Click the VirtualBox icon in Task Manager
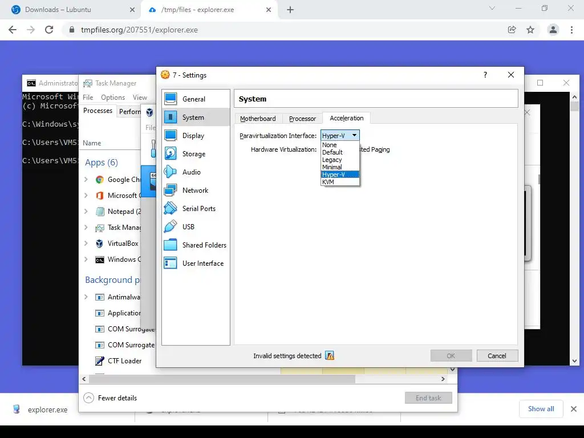The height and width of the screenshot is (438, 584). point(99,243)
